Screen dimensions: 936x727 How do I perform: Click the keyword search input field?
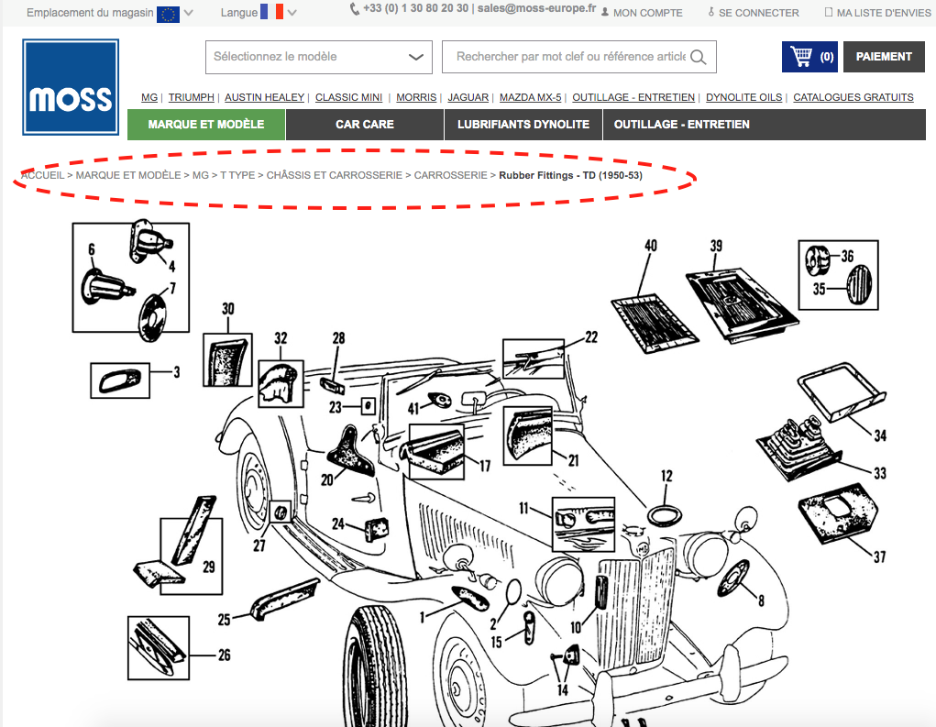point(570,57)
